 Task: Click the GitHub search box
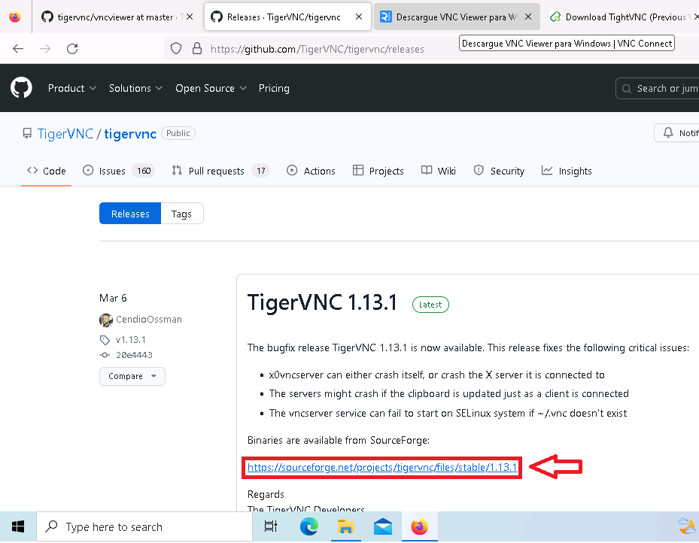click(x=658, y=88)
